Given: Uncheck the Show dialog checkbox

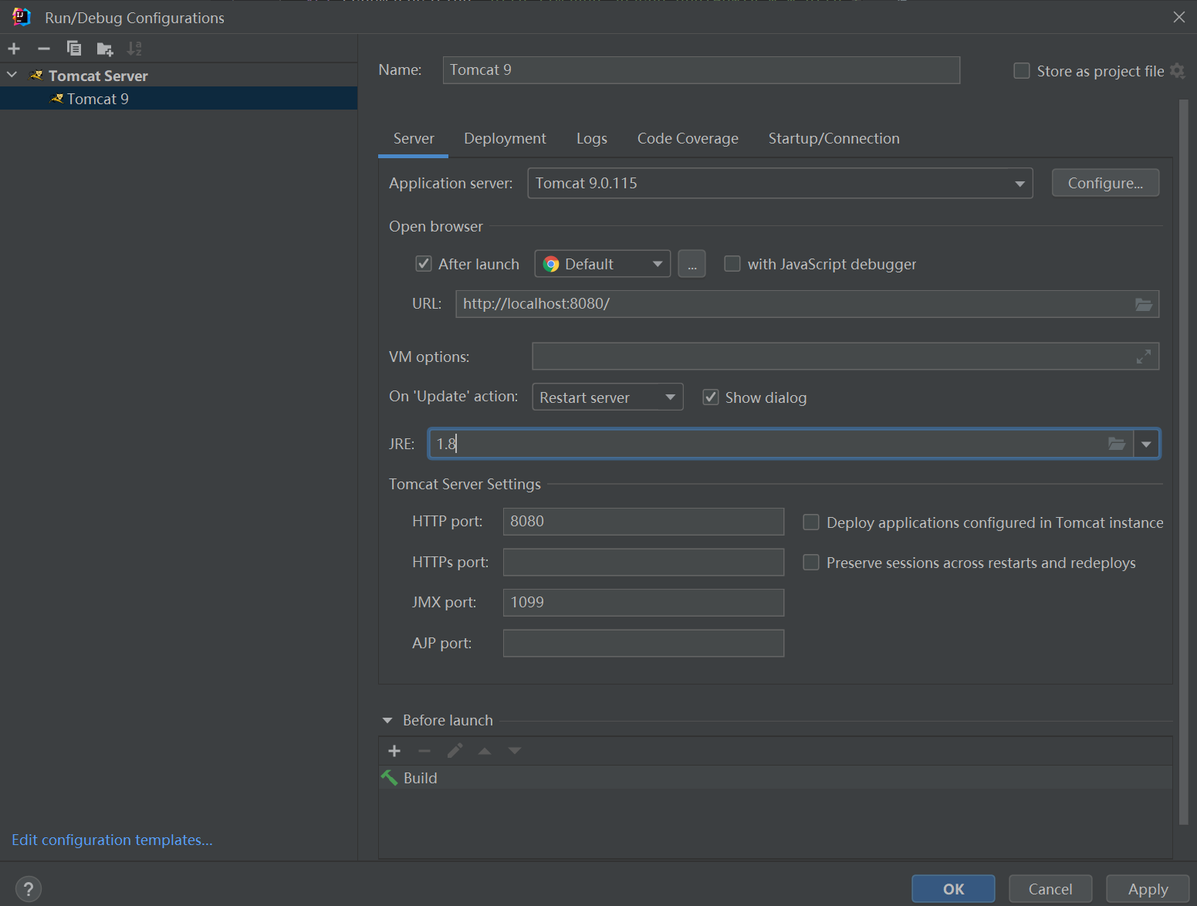Looking at the screenshot, I should (711, 397).
